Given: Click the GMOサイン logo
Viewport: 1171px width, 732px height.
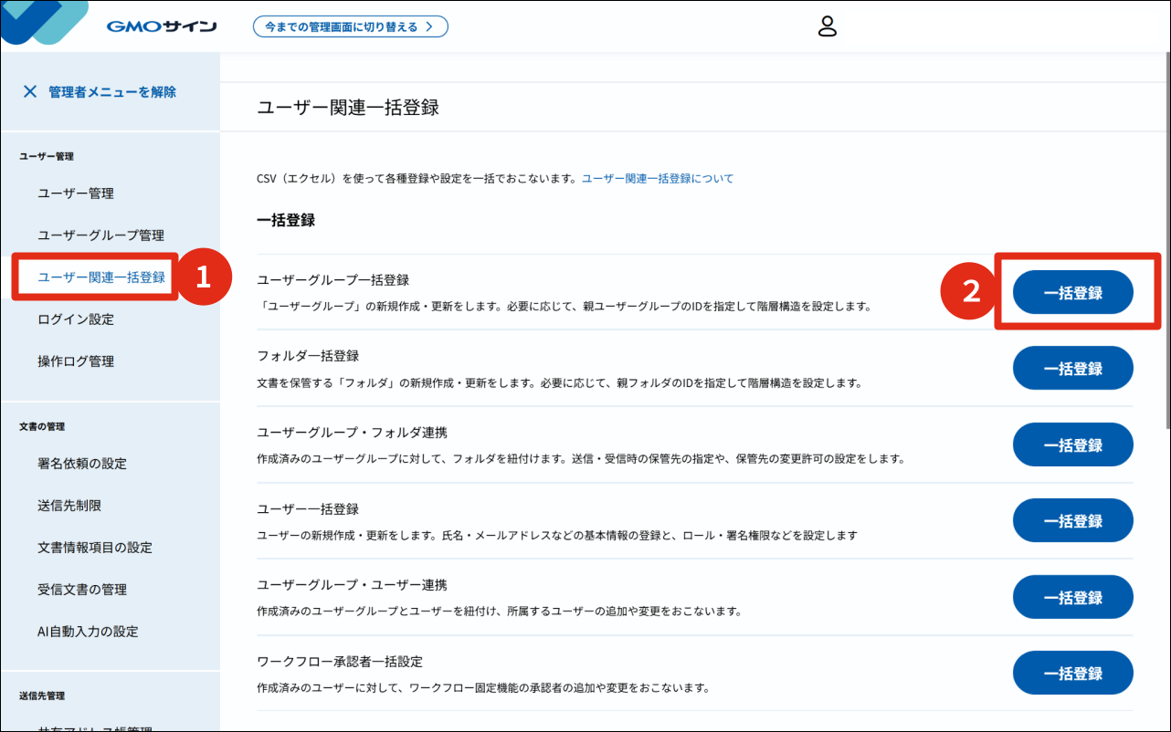Looking at the screenshot, I should click(160, 26).
